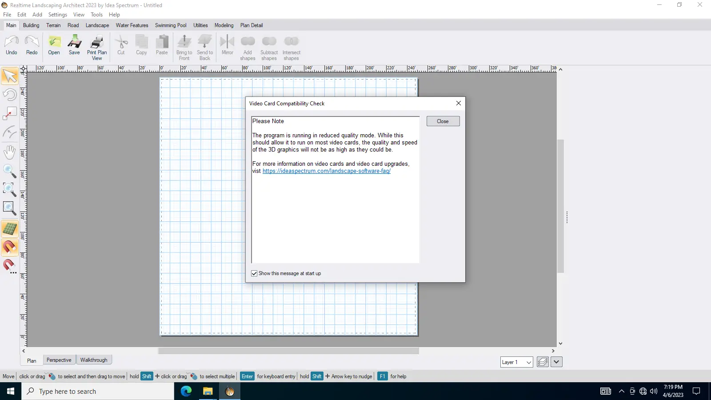Open the Windows notification center icon
Image resolution: width=711 pixels, height=400 pixels.
[696, 391]
